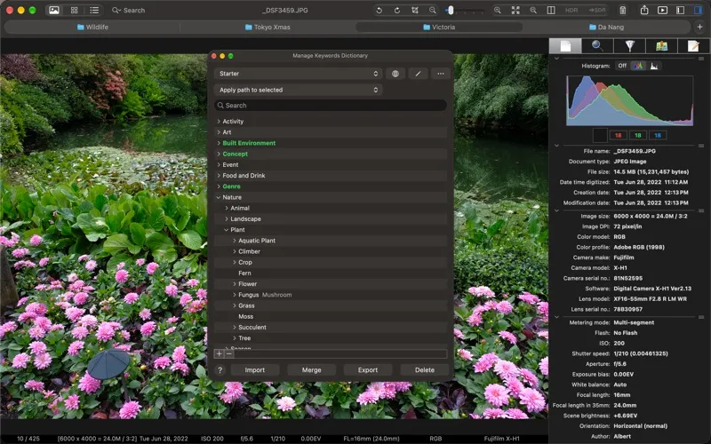Show RGB color histogram
This screenshot has width=711, height=444.
[638, 66]
